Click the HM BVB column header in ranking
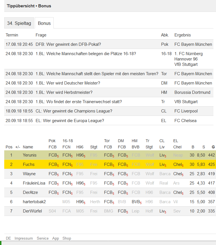 coord(135,144)
